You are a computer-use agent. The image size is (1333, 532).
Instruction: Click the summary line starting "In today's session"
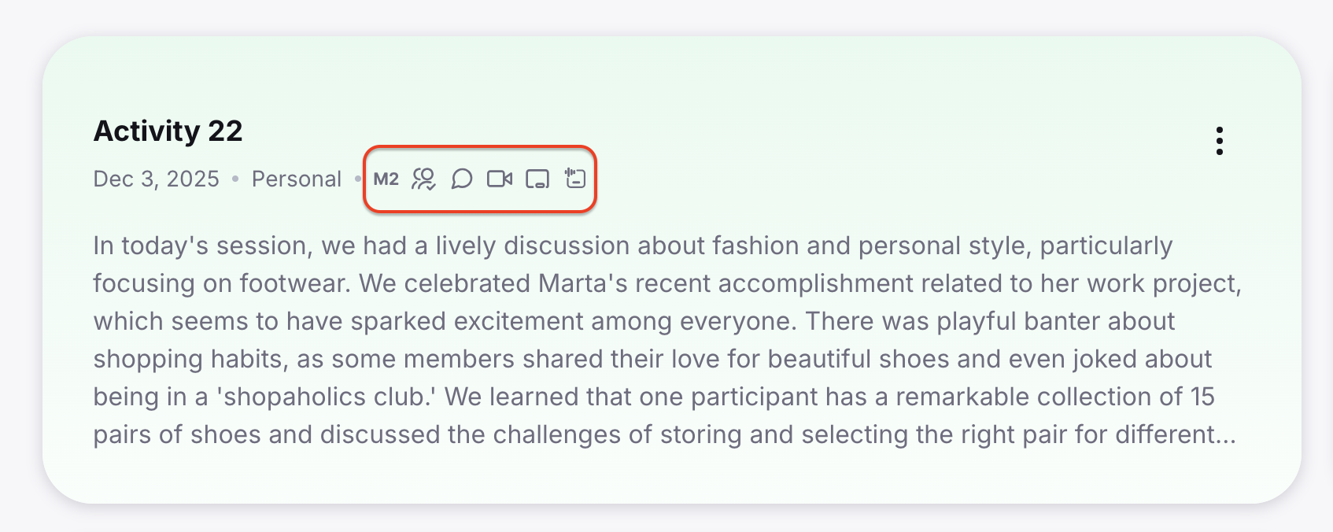pos(632,246)
